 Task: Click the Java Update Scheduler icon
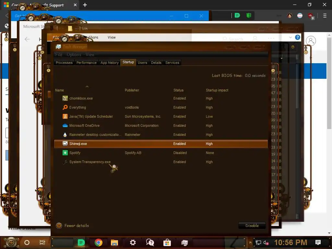pyautogui.click(x=65, y=116)
